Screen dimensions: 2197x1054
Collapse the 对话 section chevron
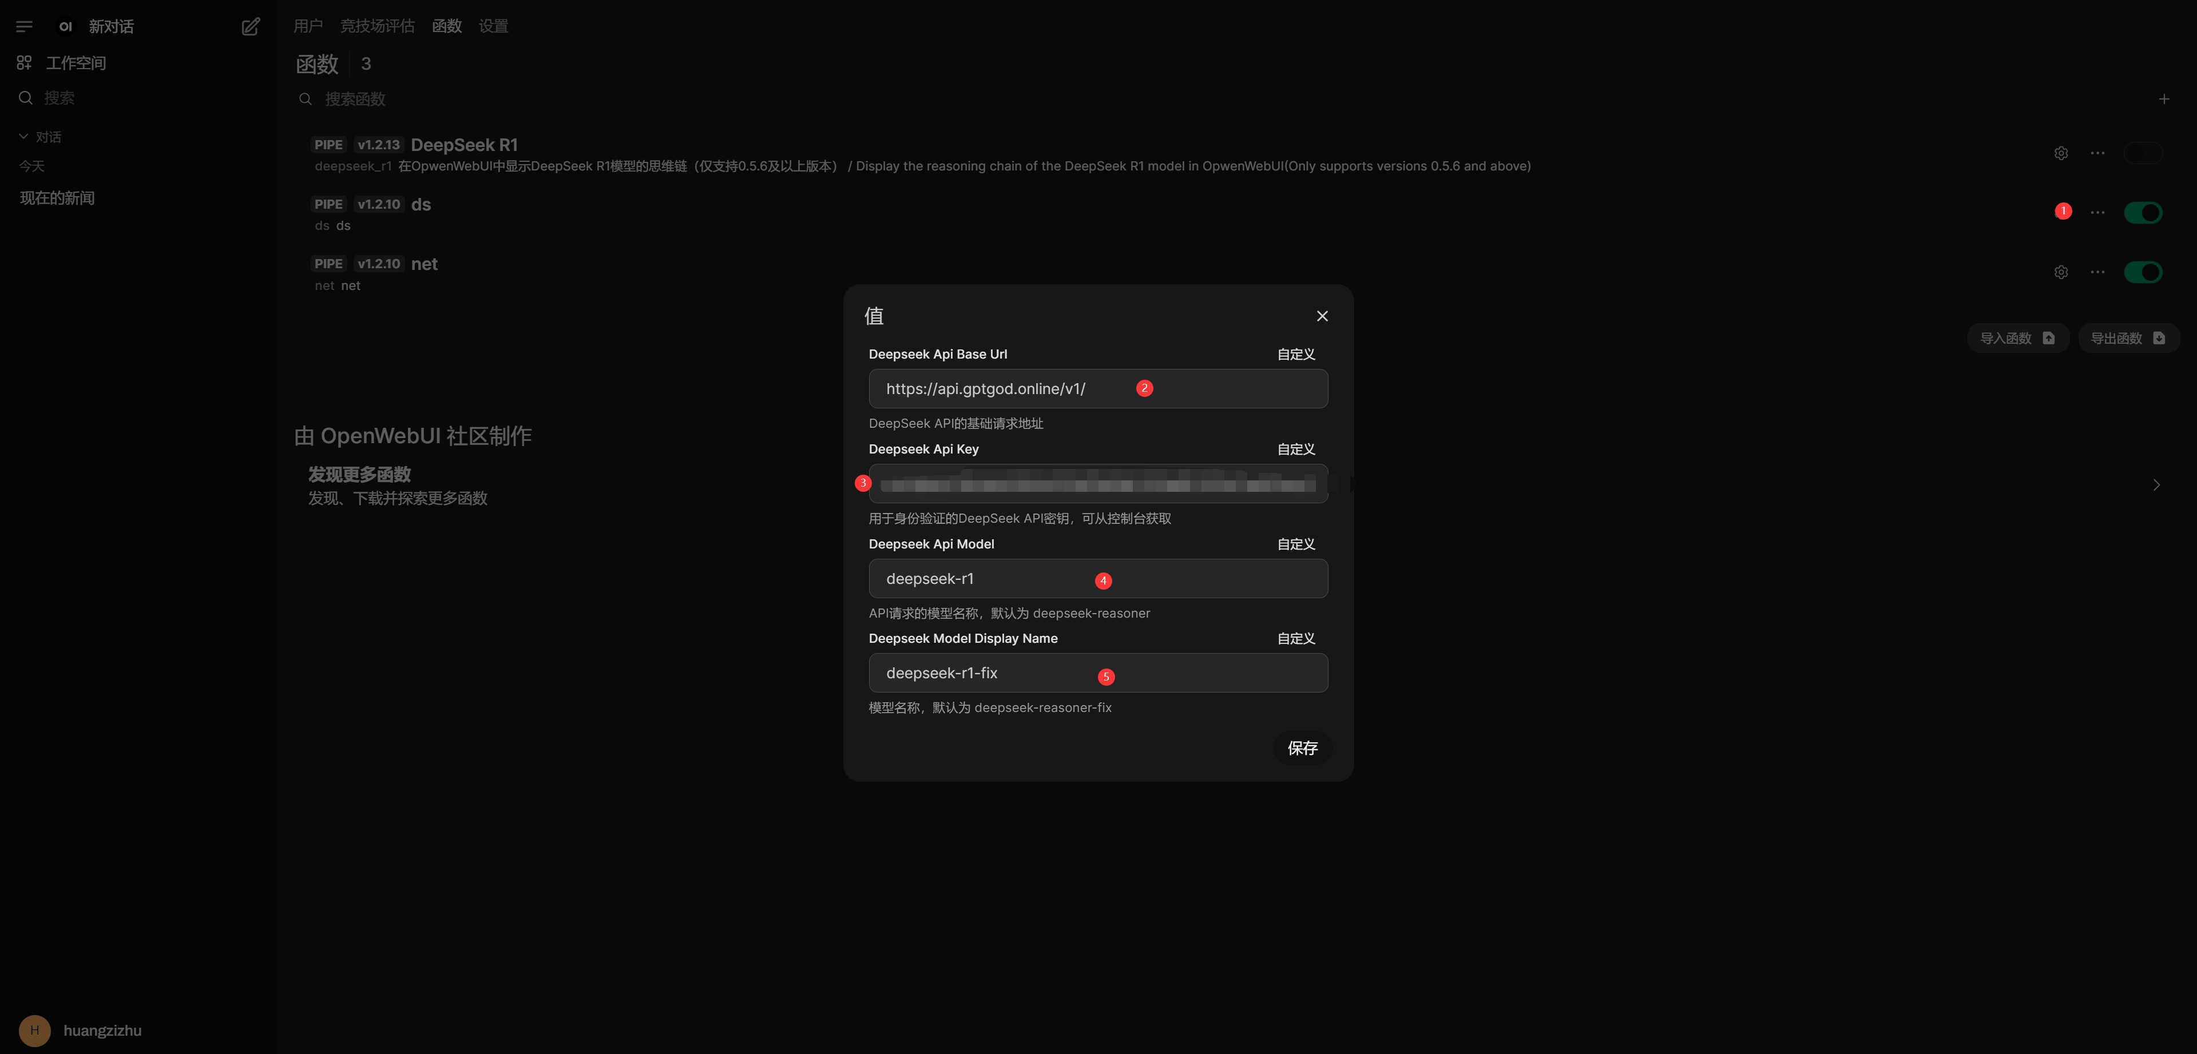pos(24,137)
